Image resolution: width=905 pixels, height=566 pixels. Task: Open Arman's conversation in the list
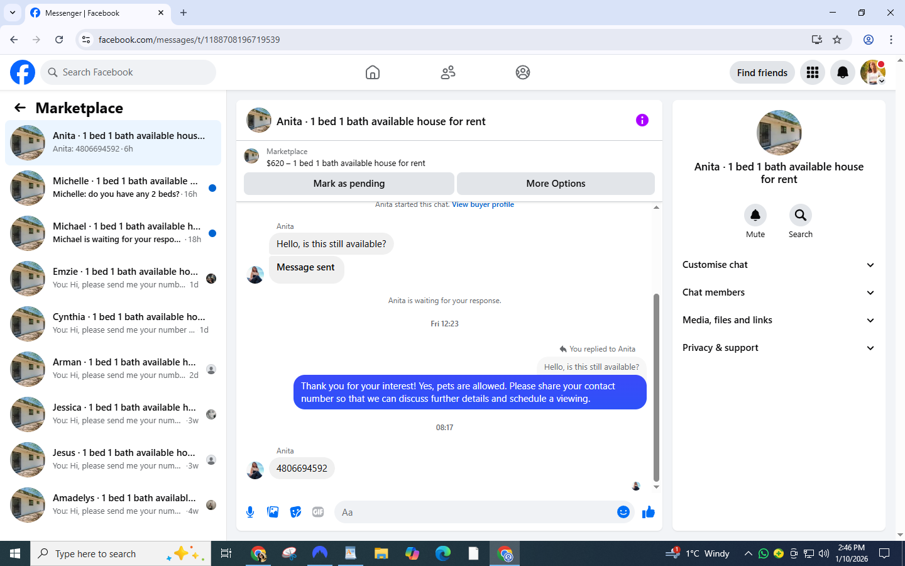coord(113,369)
